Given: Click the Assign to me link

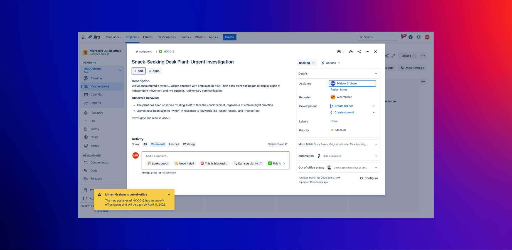Looking at the screenshot, I should (x=339, y=89).
